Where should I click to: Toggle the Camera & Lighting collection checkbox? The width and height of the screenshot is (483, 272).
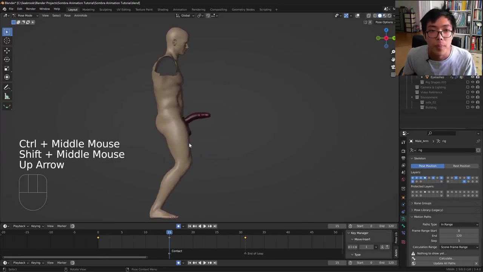click(468, 87)
